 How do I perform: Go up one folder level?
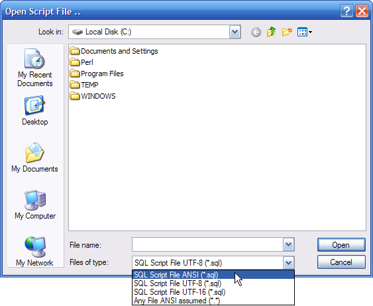272,32
